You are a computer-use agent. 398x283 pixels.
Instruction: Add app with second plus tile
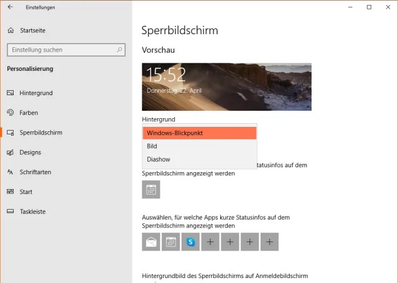click(230, 242)
